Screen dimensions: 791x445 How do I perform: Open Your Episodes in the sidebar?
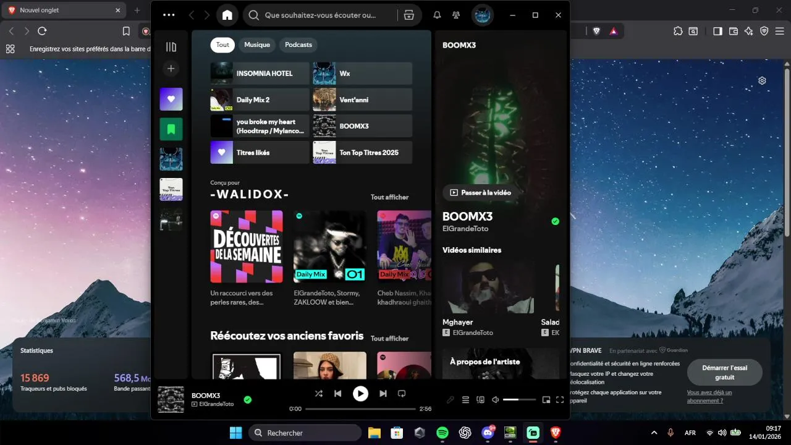coord(171,129)
